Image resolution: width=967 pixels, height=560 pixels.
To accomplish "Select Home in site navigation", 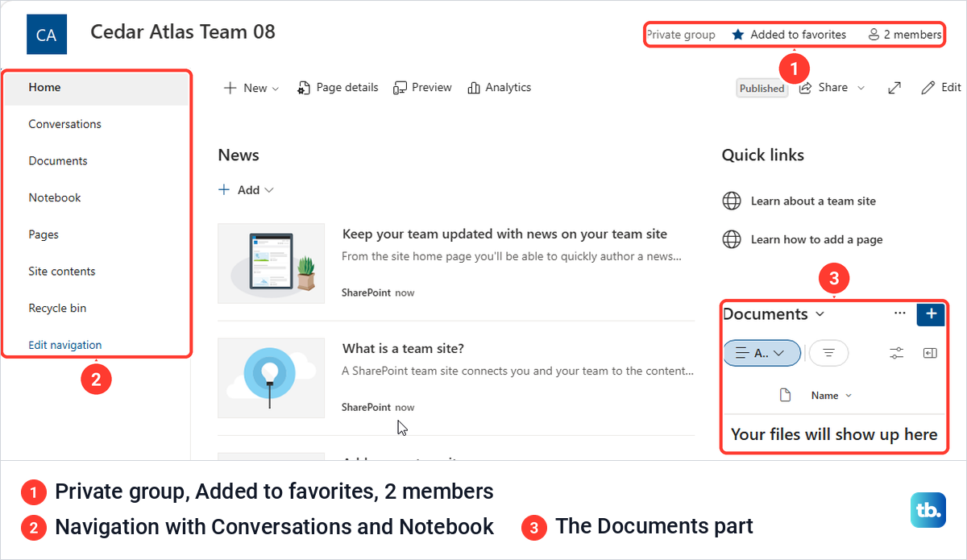I will 97,88.
